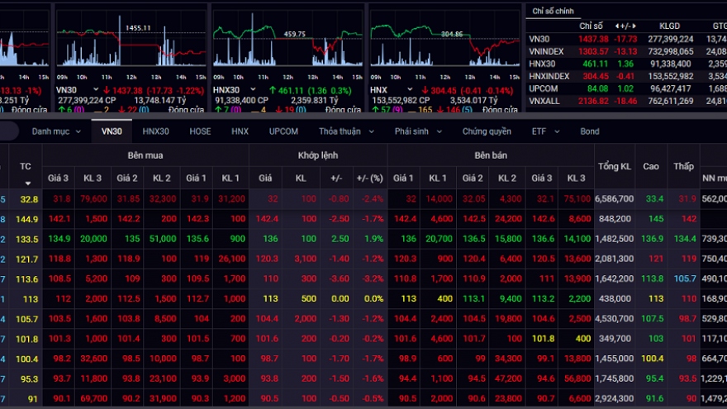Click the low price 105.7
Image resolution: width=727 pixels, height=409 pixels.
click(x=685, y=278)
